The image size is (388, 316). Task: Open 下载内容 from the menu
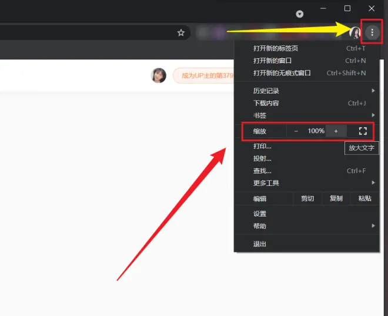[307, 103]
